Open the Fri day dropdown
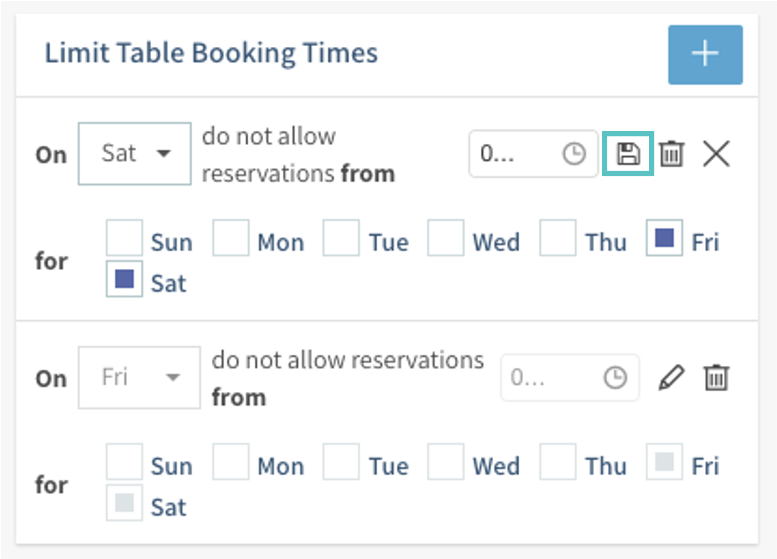Screen dimensions: 777x559 click(x=139, y=377)
